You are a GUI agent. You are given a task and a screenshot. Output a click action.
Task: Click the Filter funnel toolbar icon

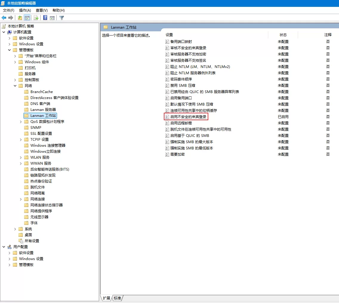click(61, 18)
